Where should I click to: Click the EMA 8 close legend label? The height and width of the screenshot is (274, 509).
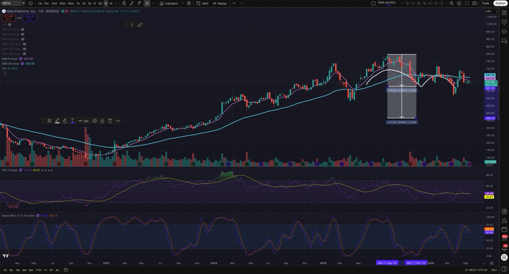(x=9, y=59)
